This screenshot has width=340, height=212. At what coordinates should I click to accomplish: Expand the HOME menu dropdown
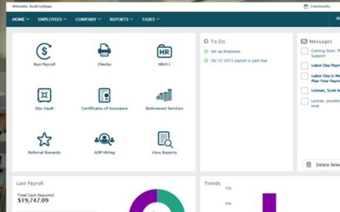[21, 19]
